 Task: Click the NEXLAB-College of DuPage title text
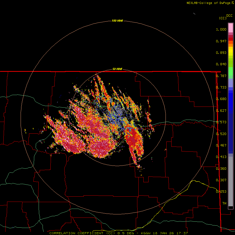(209, 3)
